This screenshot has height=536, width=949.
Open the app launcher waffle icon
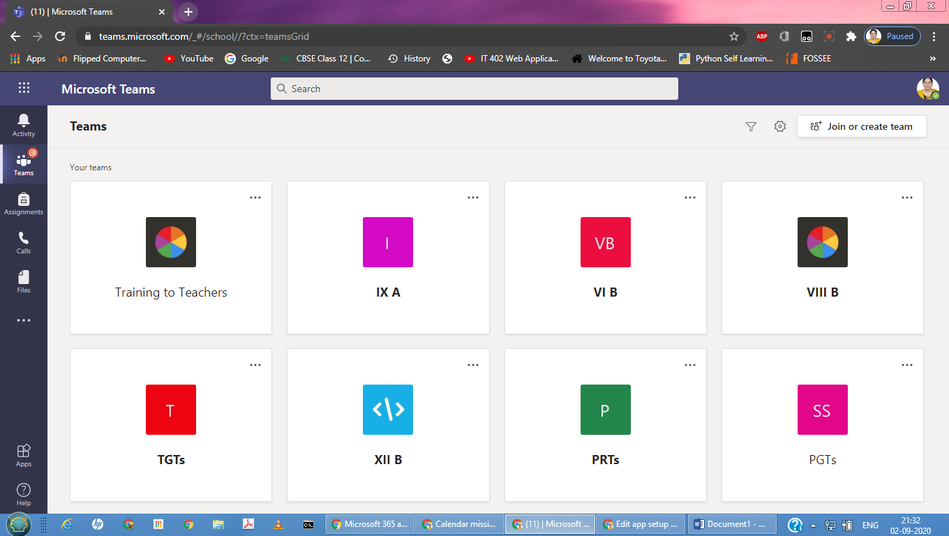click(24, 88)
